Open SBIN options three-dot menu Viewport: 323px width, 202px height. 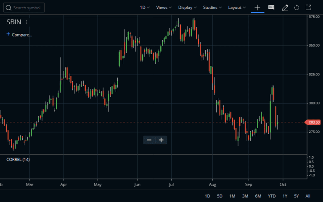(x=26, y=22)
